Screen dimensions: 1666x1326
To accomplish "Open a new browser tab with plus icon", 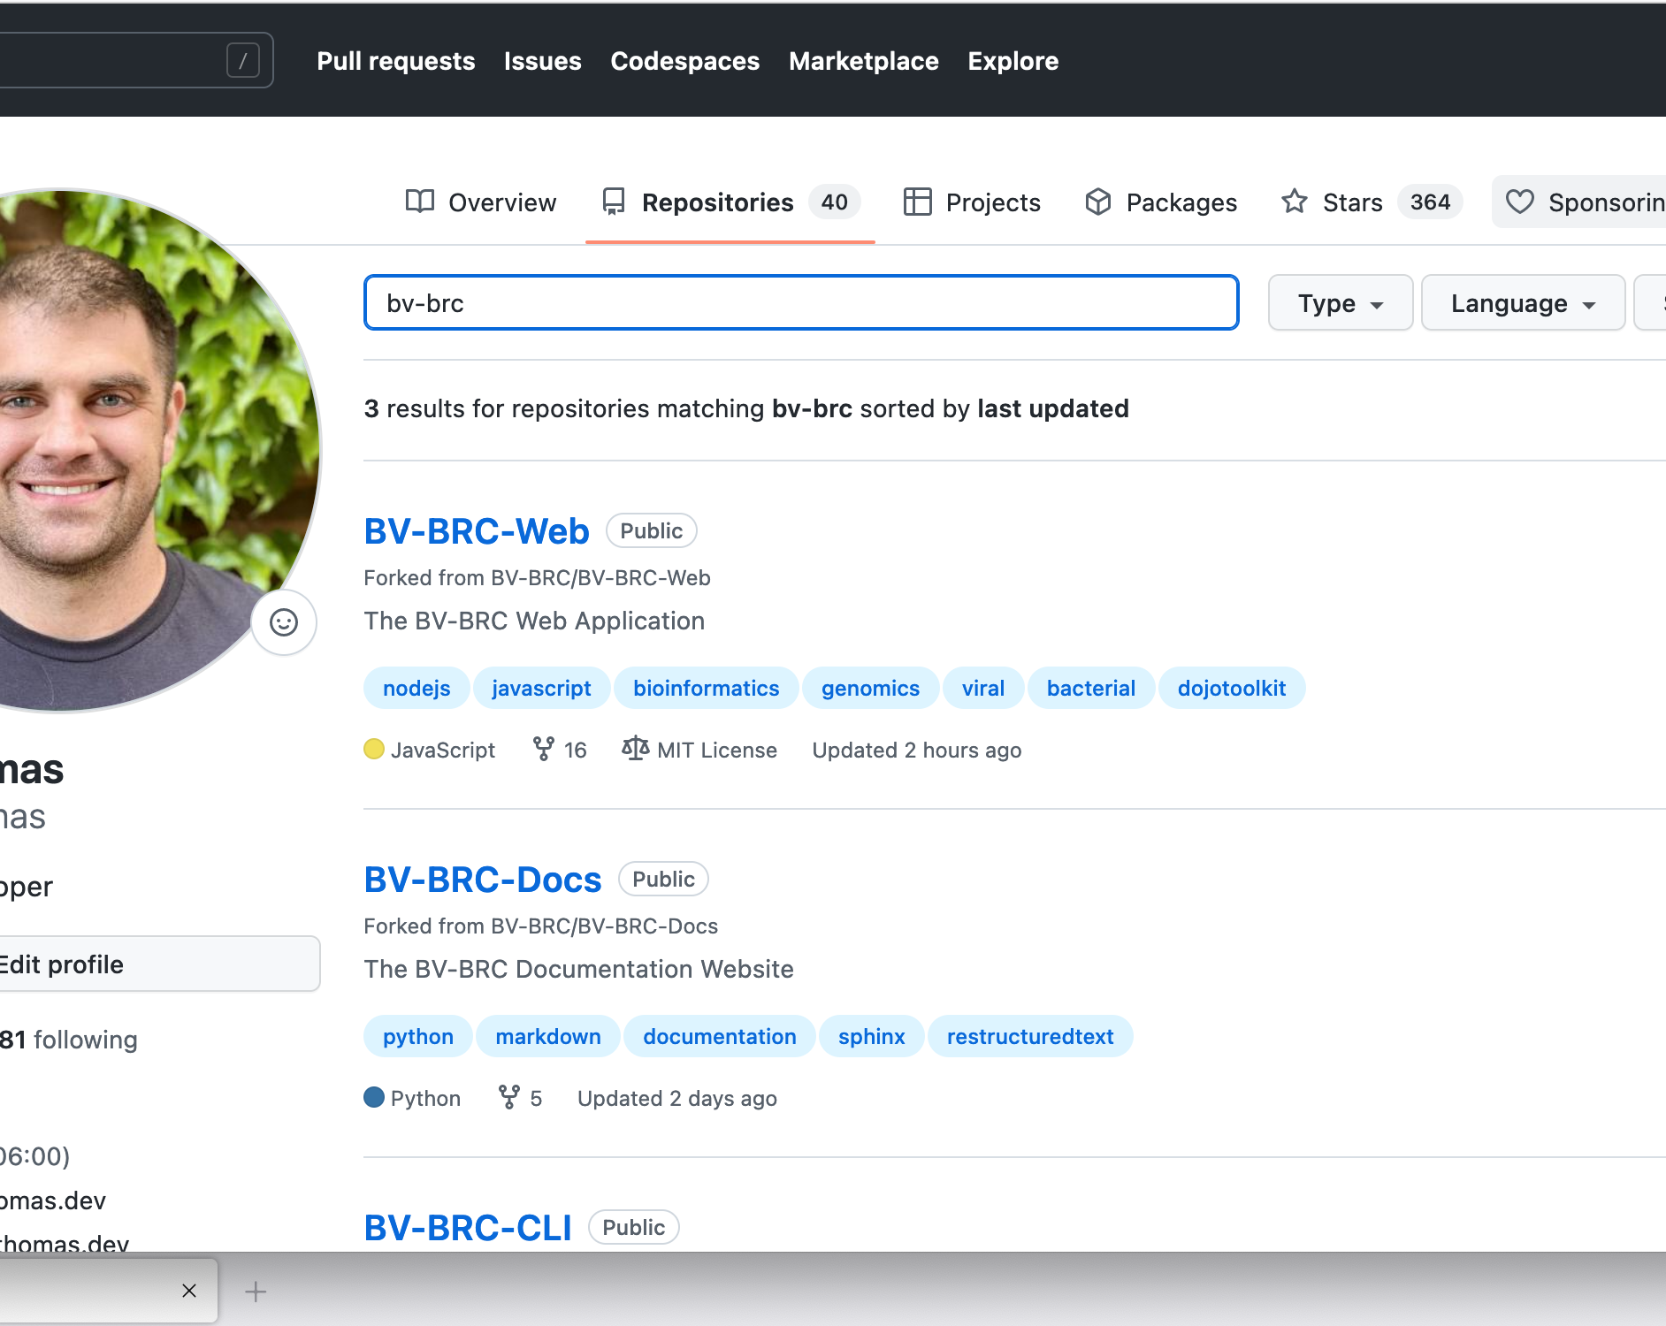I will coord(256,1292).
